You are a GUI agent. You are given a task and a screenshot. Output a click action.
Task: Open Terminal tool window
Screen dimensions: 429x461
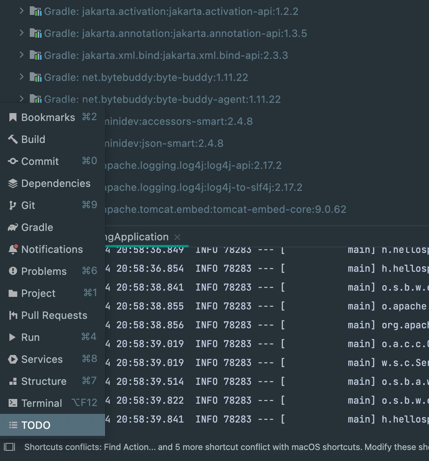tap(53, 403)
